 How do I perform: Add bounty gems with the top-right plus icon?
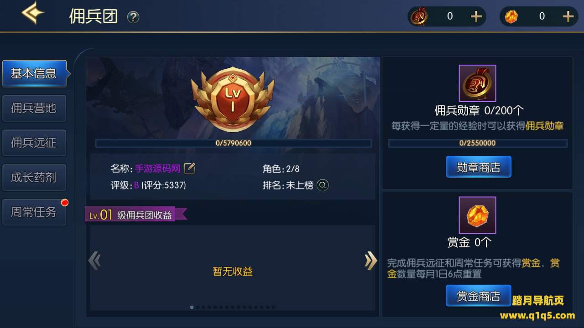click(x=568, y=16)
